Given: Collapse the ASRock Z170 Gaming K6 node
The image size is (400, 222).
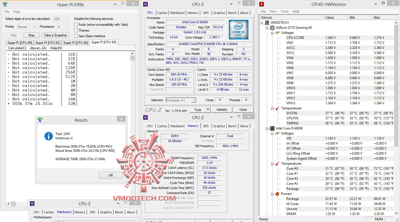Looking at the screenshot, I should point(267,28).
